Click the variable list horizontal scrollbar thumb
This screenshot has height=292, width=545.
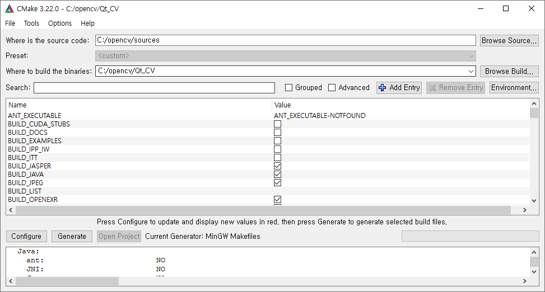[263, 210]
